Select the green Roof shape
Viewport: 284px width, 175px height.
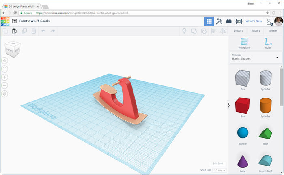click(265, 133)
